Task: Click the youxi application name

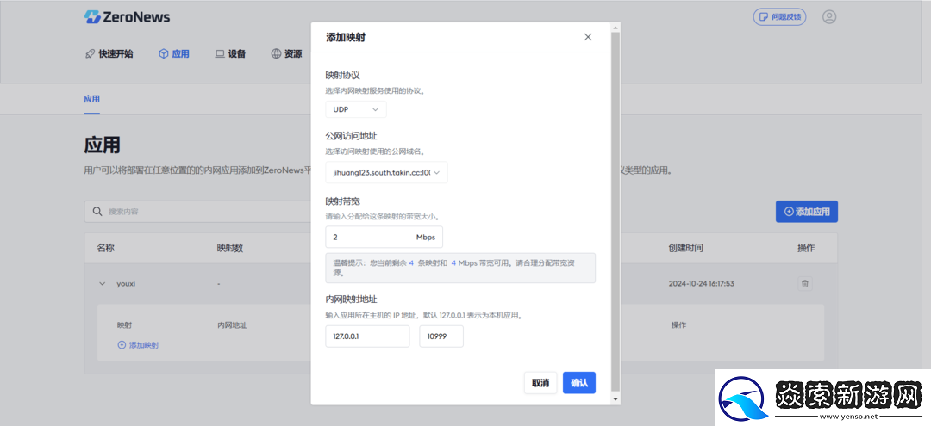Action: (x=127, y=284)
